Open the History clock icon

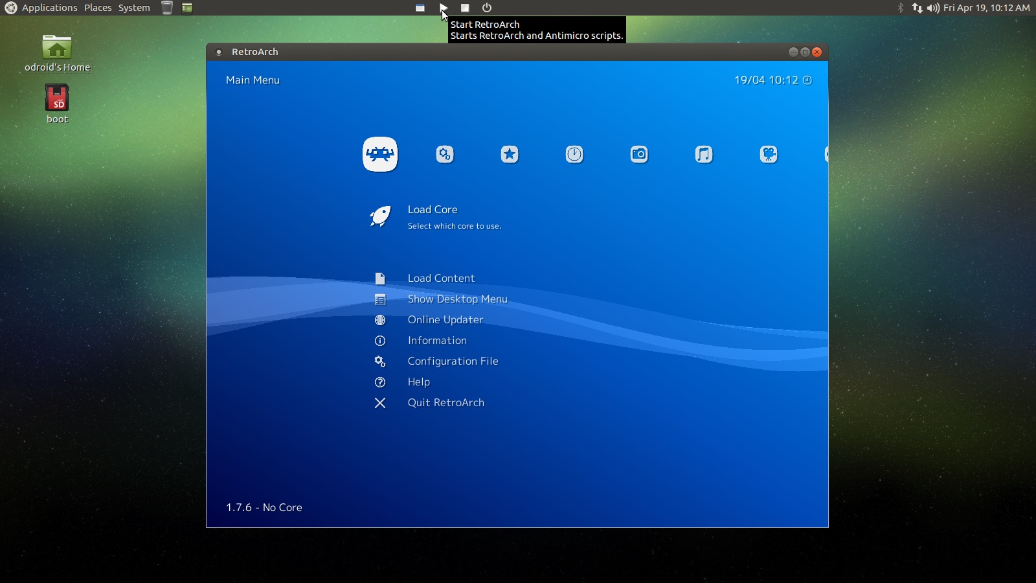point(574,154)
